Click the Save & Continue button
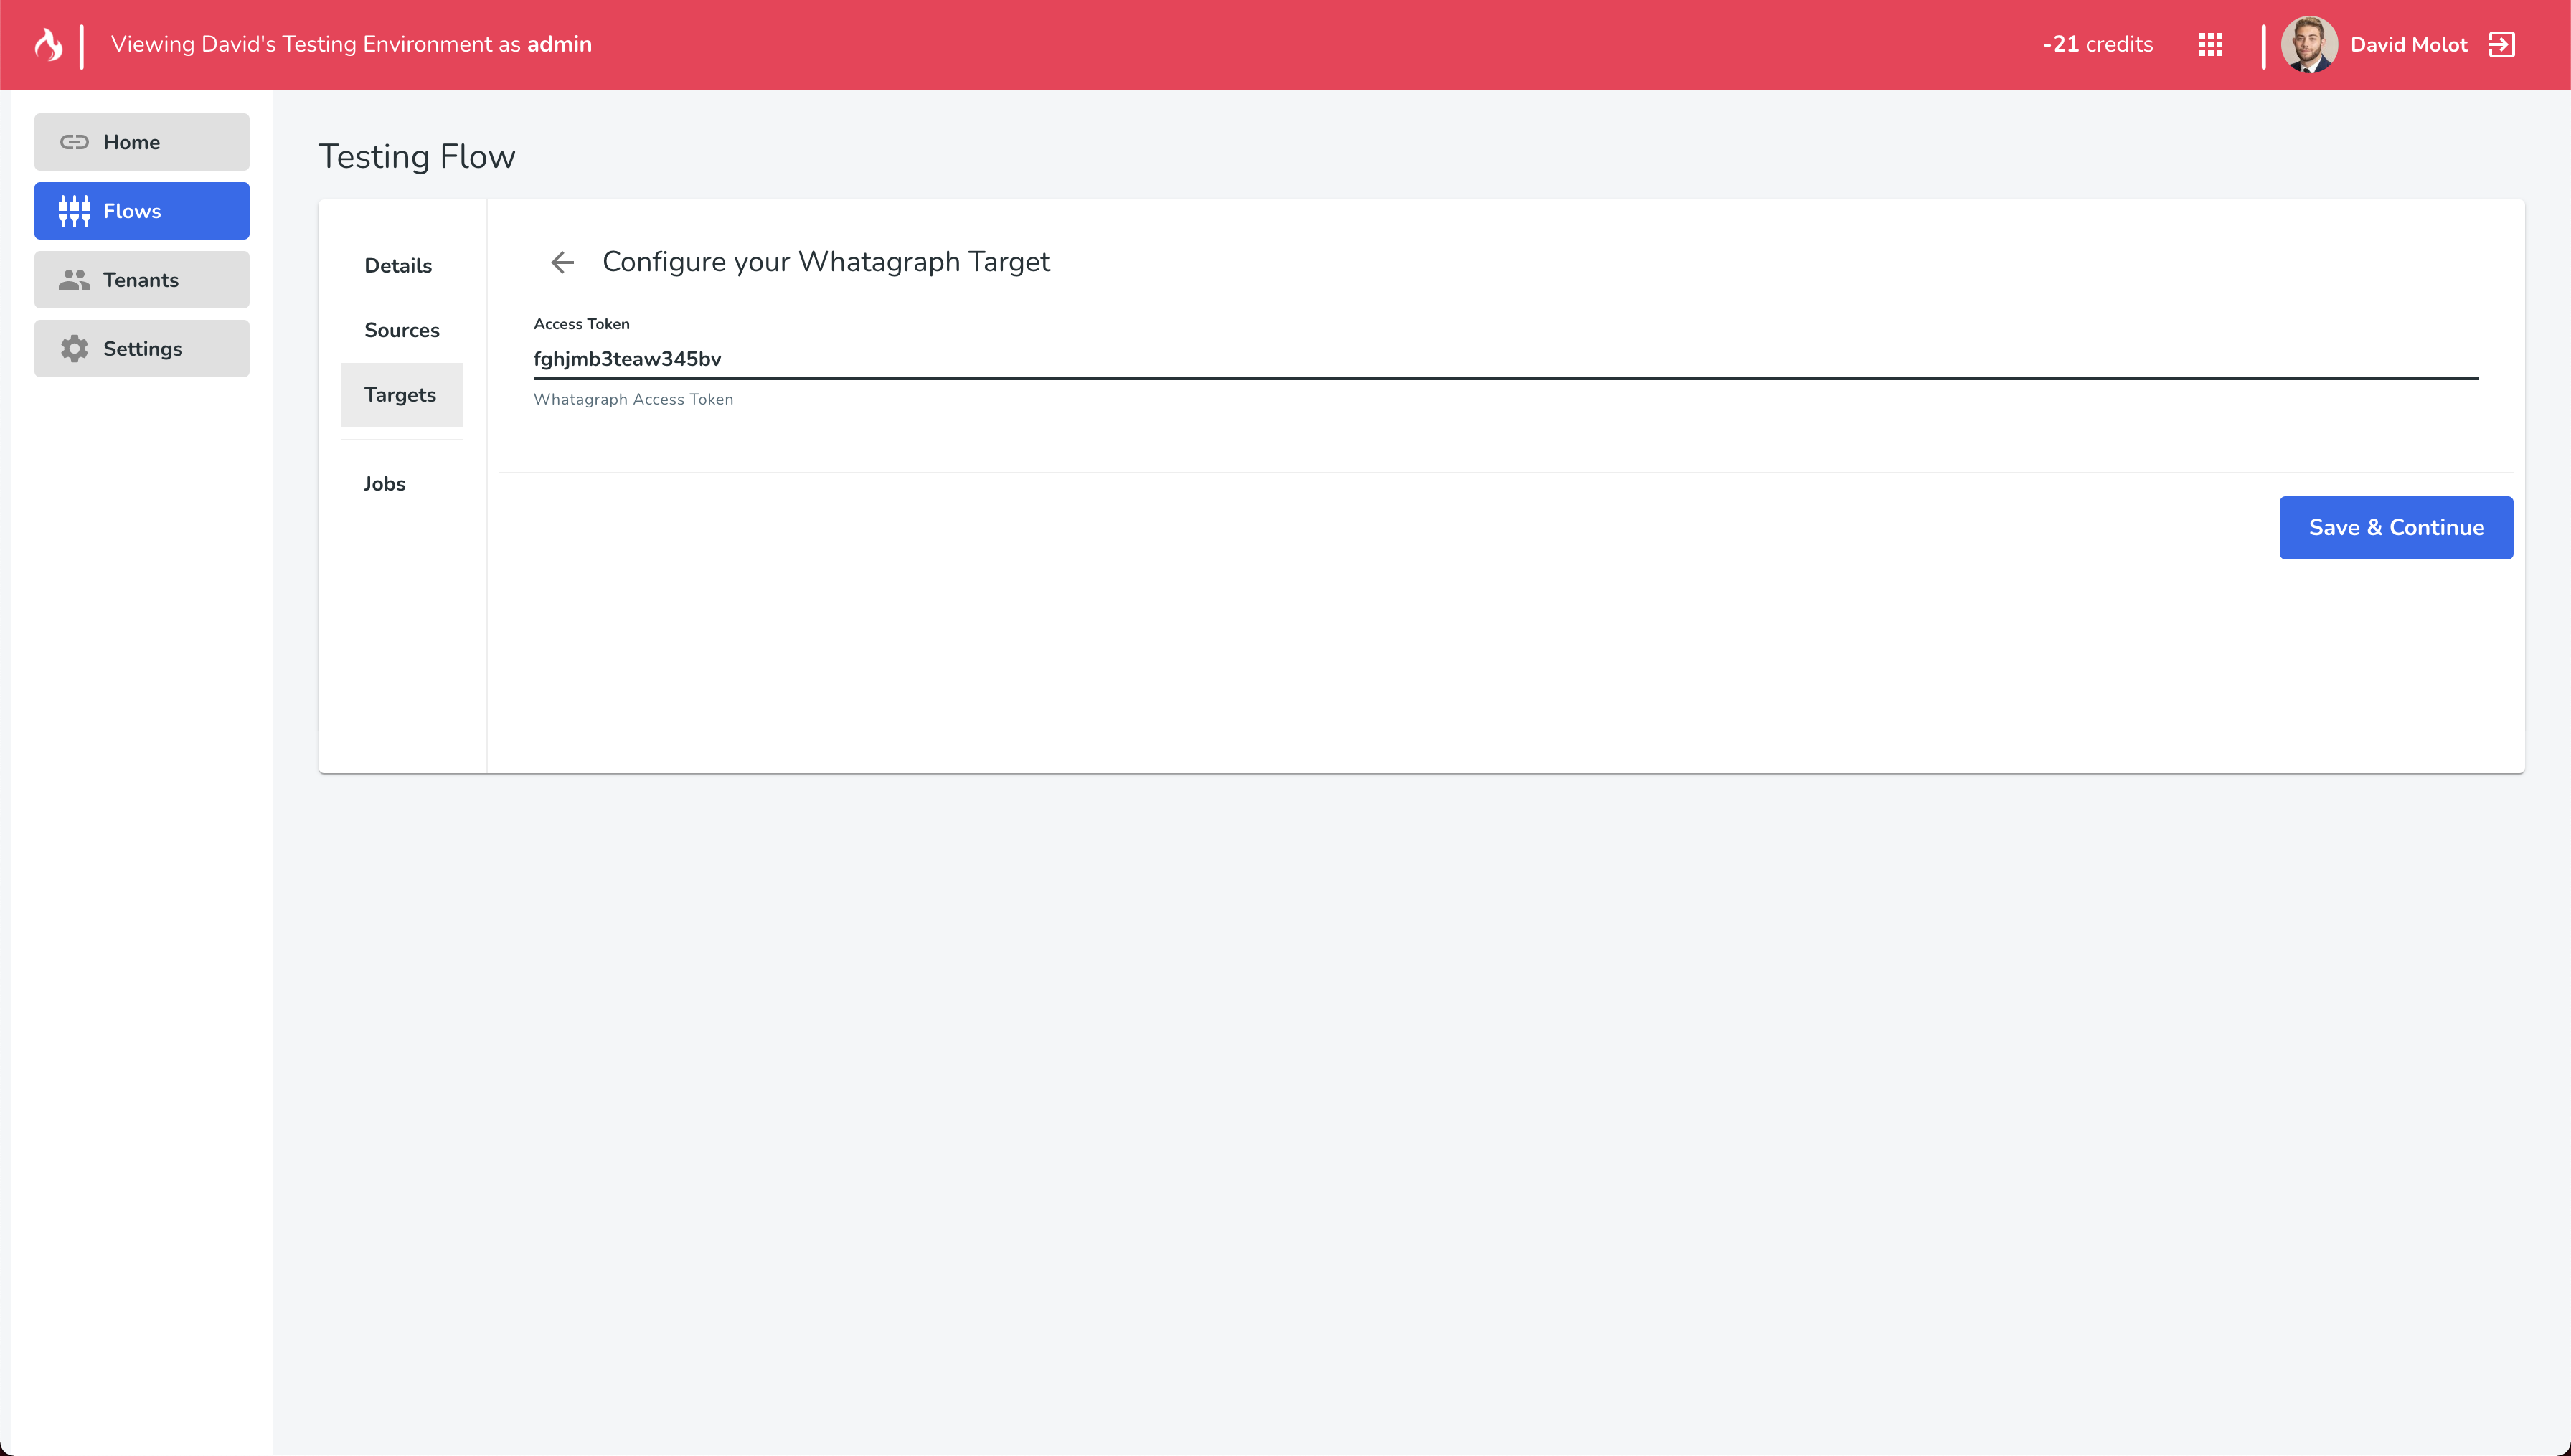 pos(2396,528)
